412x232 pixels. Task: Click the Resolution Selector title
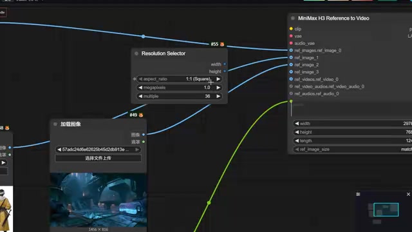tap(164, 53)
